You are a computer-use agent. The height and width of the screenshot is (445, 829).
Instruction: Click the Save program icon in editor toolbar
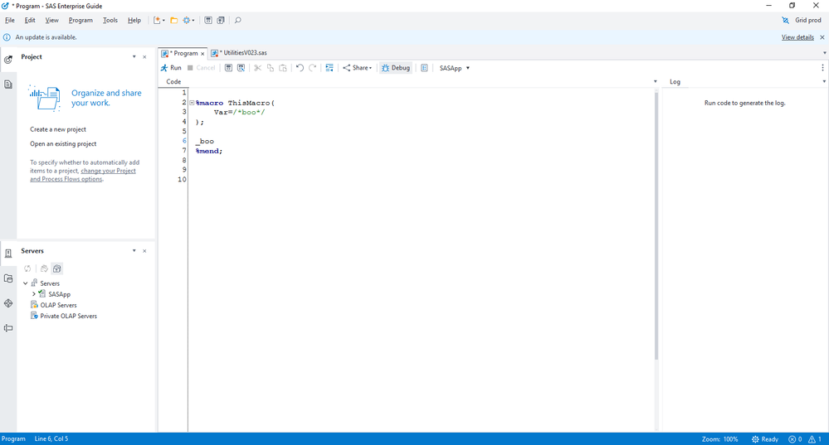[x=228, y=68]
